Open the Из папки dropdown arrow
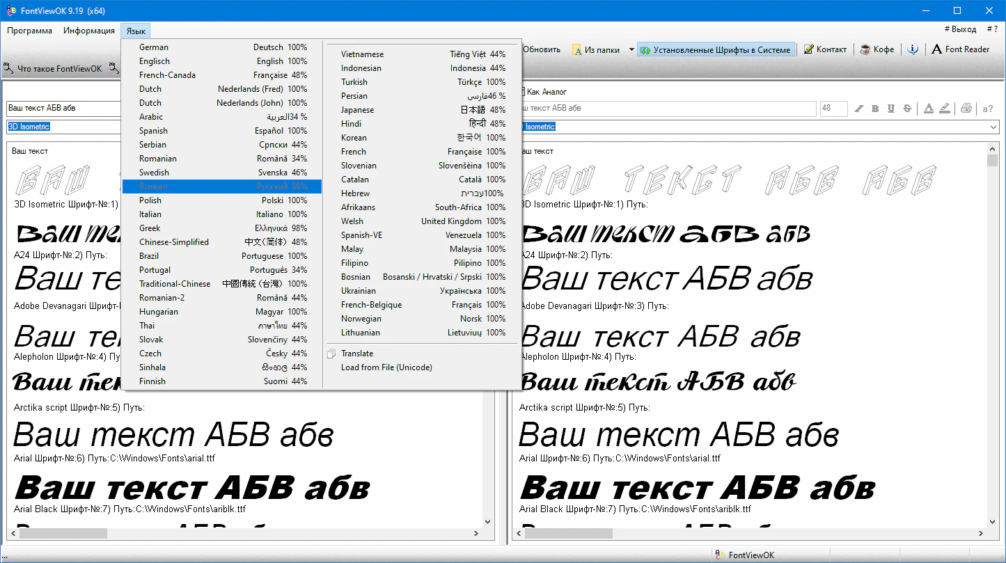The width and height of the screenshot is (1006, 563). (x=631, y=49)
